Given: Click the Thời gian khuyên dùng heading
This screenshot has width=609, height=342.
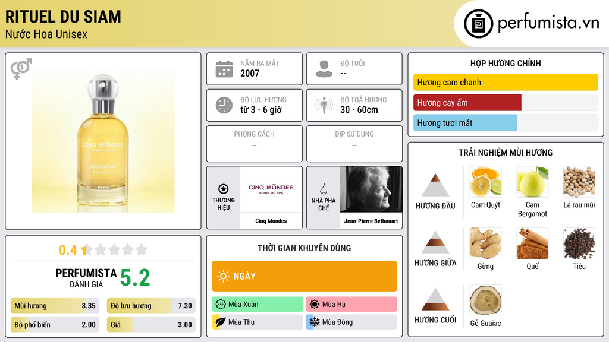Looking at the screenshot, I should [304, 248].
